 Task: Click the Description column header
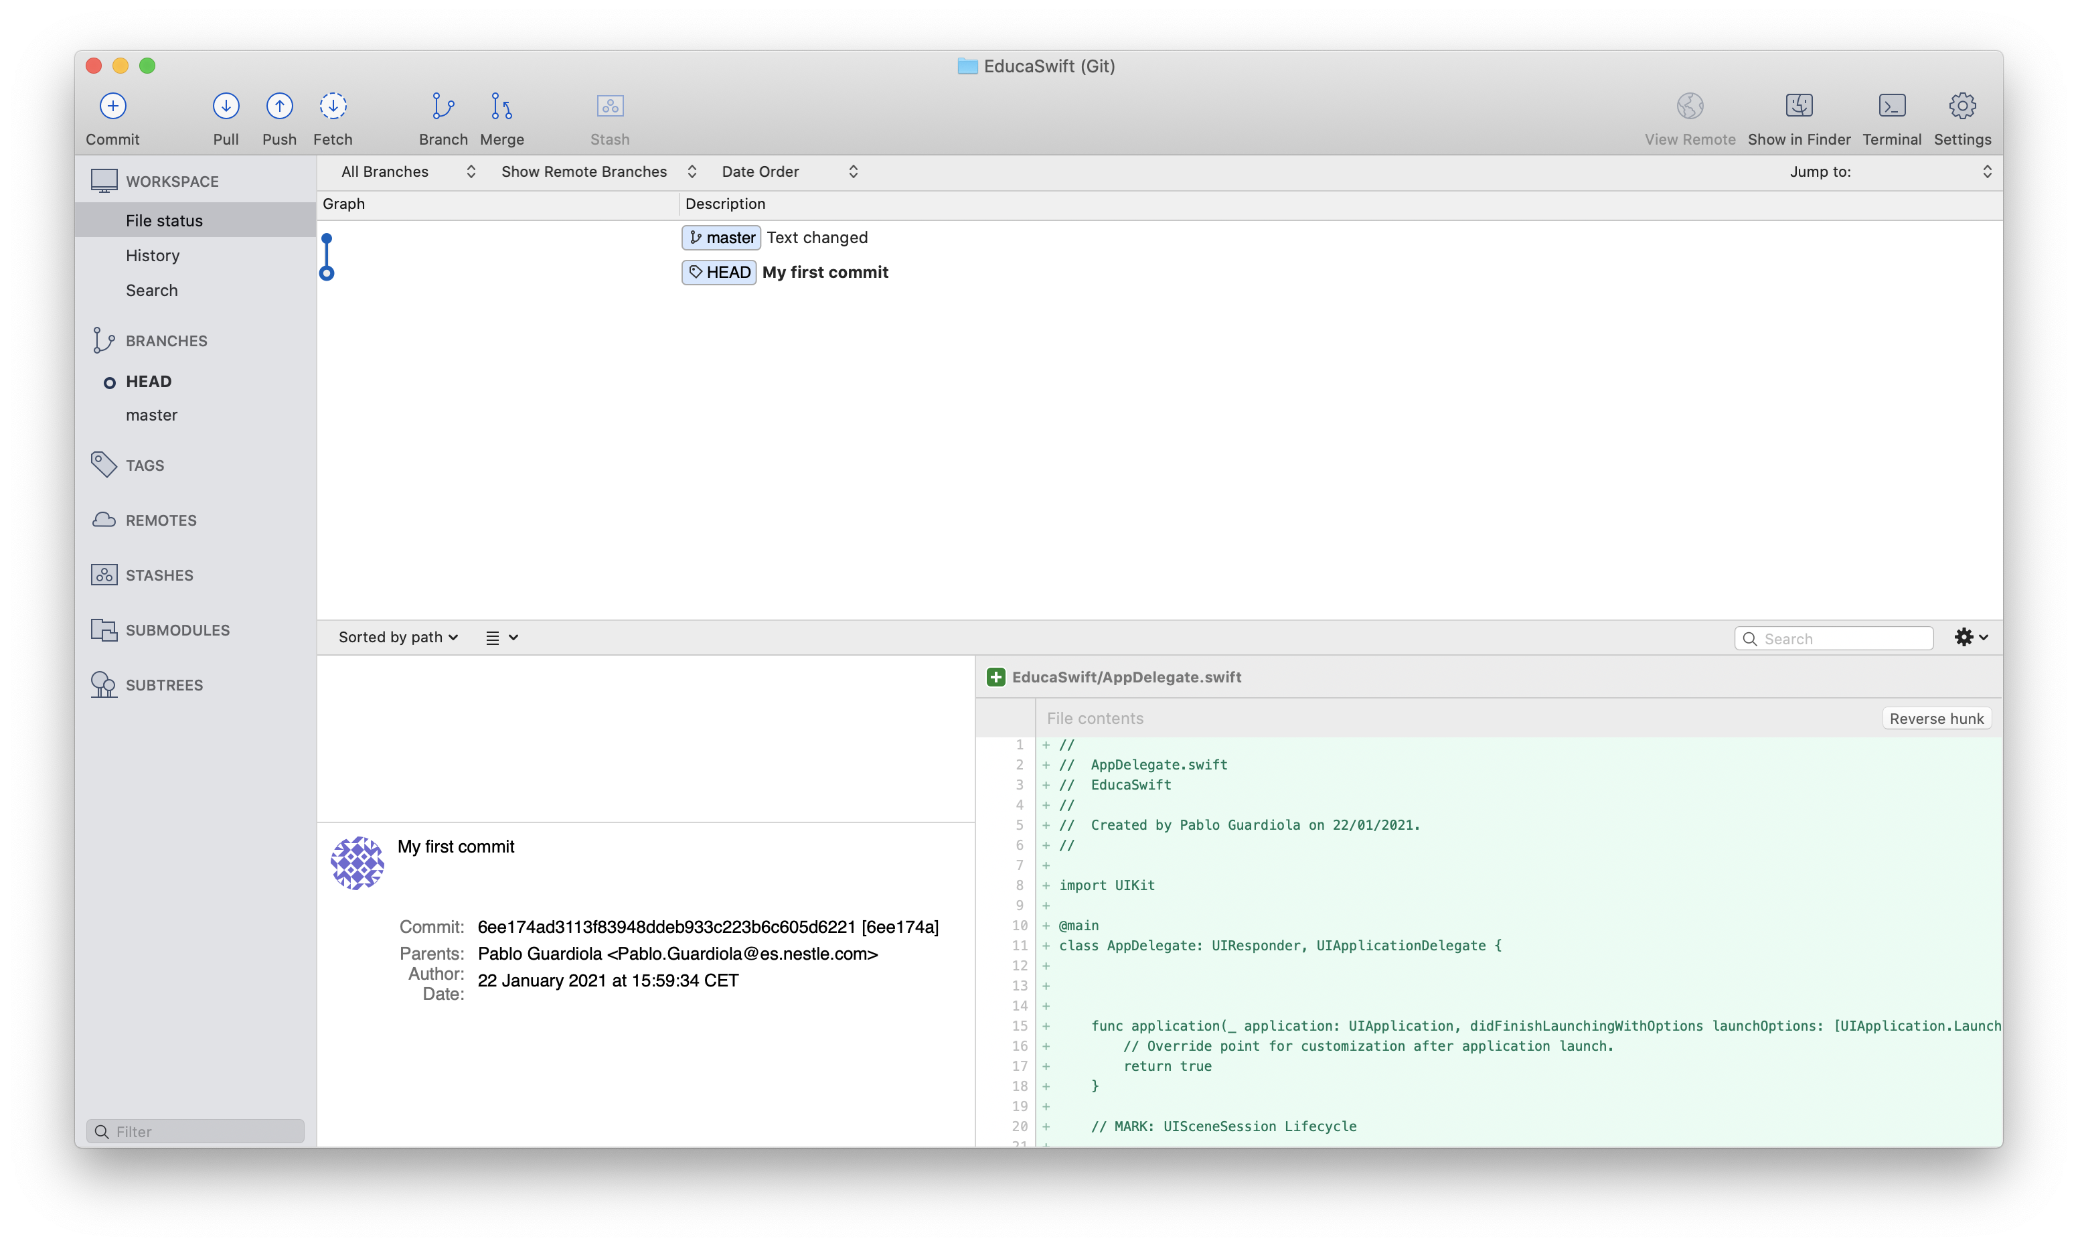[x=1340, y=204]
